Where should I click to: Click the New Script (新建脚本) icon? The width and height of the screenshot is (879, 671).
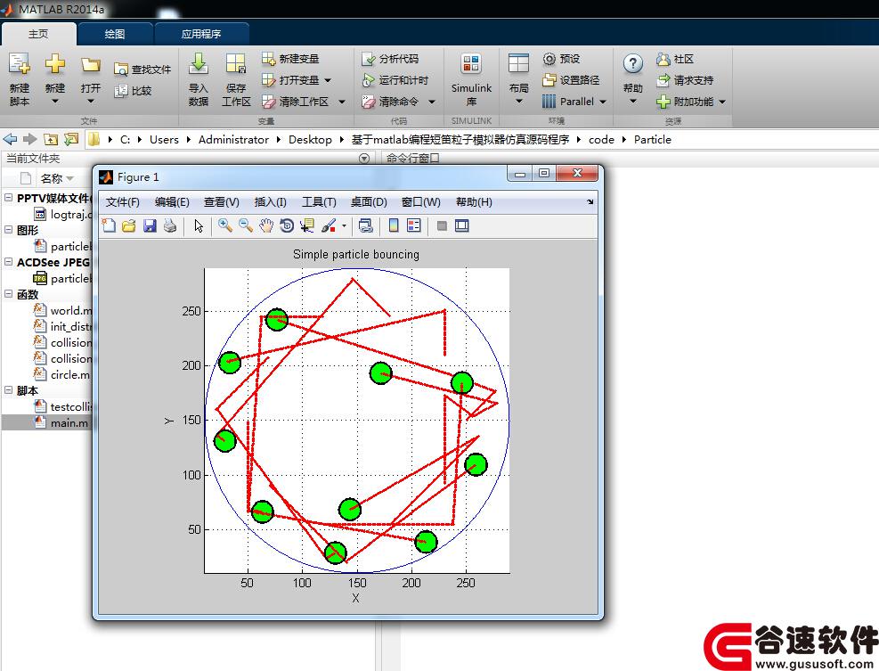pyautogui.click(x=19, y=64)
